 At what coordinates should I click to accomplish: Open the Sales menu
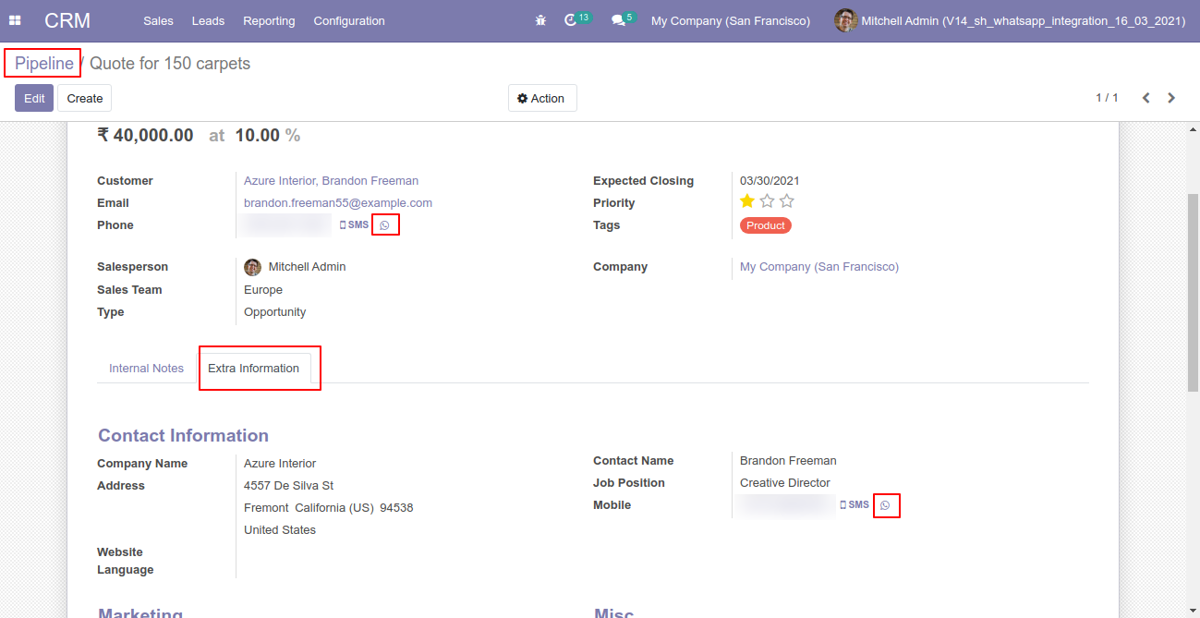tap(158, 20)
